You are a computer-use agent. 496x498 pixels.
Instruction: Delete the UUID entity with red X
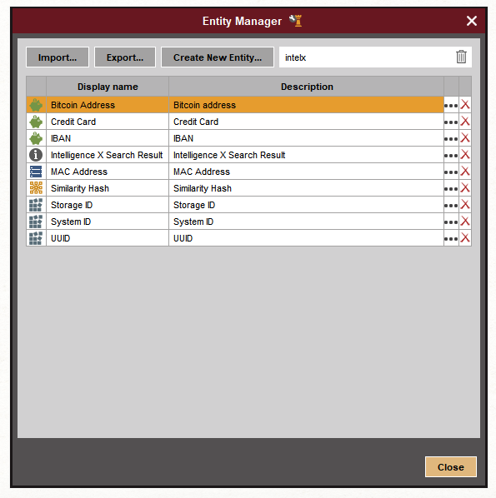pos(465,238)
